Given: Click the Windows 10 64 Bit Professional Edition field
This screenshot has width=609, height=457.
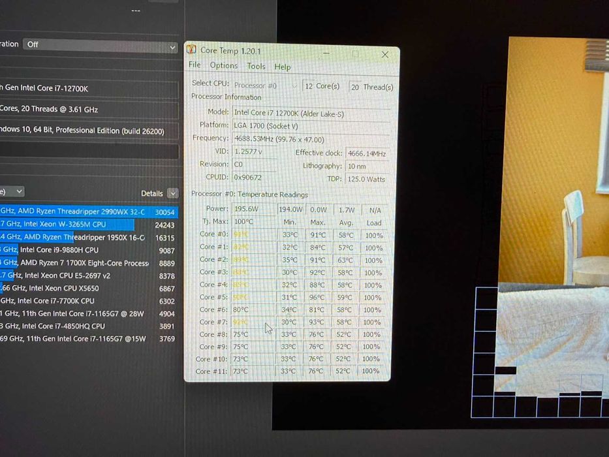Looking at the screenshot, I should (x=89, y=131).
